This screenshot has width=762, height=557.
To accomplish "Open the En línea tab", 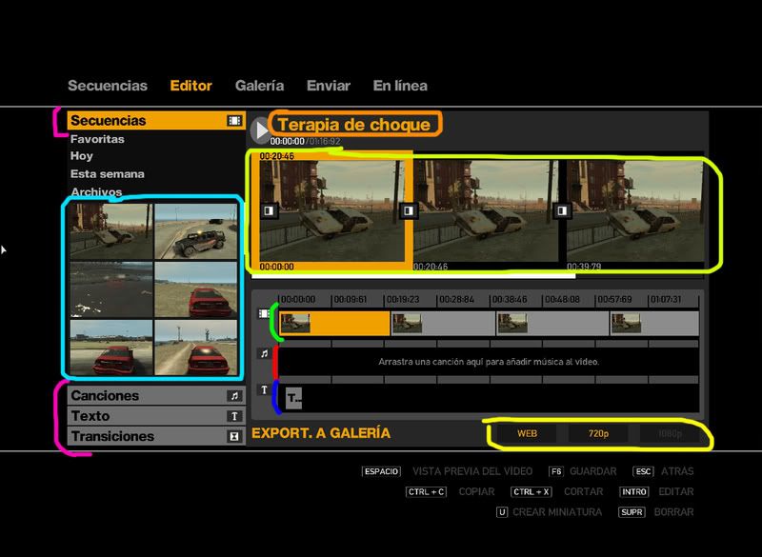I will click(400, 86).
